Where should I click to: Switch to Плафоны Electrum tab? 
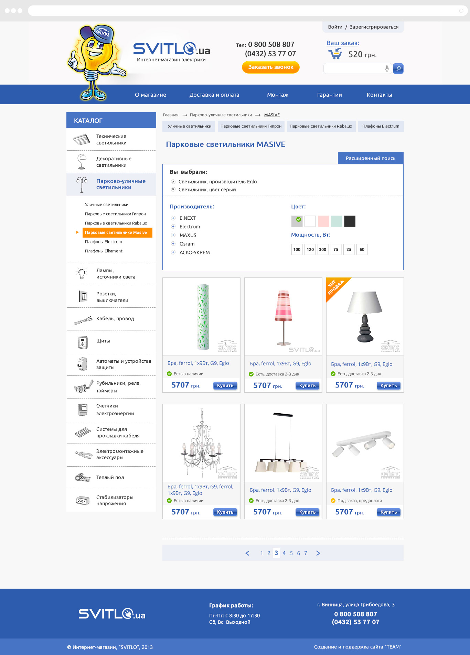381,126
